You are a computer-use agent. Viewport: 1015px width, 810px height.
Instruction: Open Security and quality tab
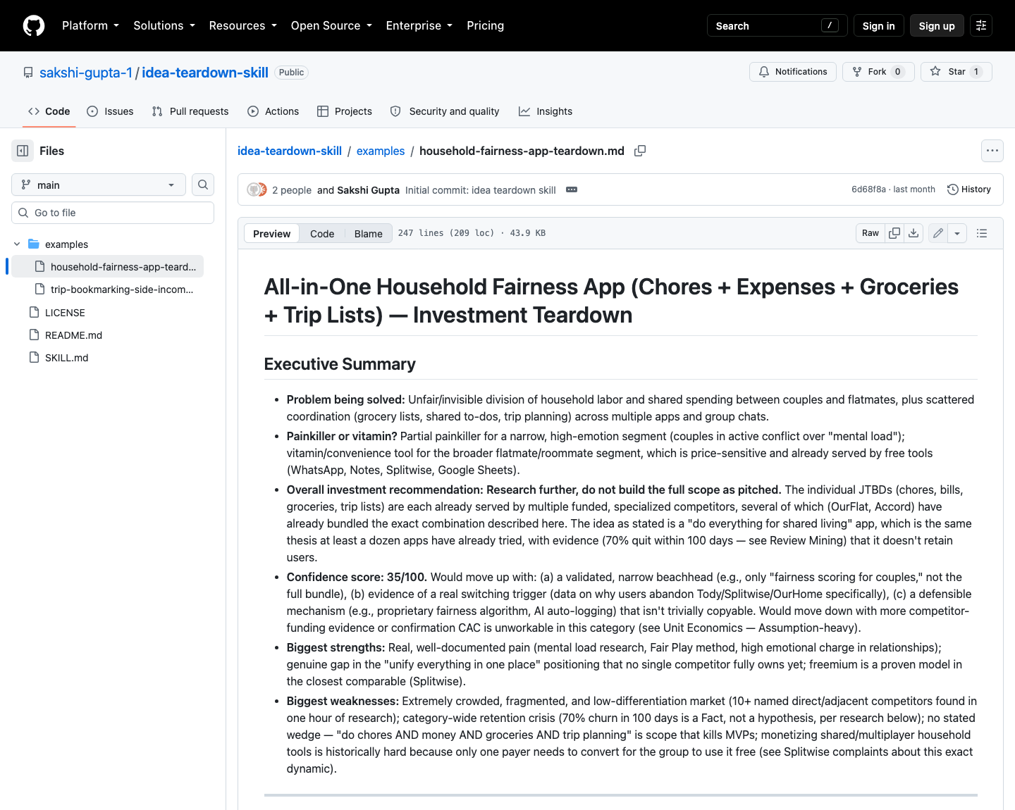(445, 111)
